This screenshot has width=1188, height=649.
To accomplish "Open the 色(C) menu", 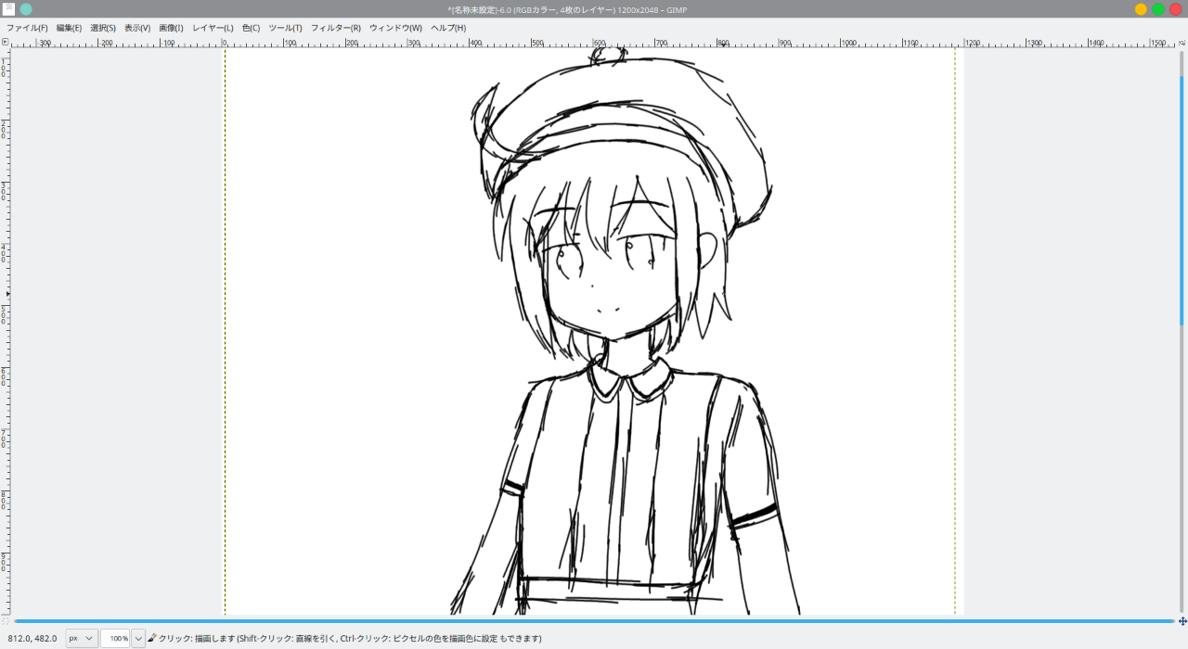I will pos(251,28).
